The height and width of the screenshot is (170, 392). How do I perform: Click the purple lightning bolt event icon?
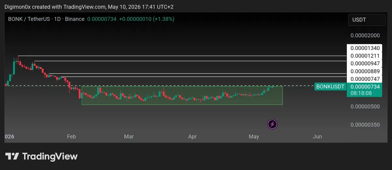(272, 124)
